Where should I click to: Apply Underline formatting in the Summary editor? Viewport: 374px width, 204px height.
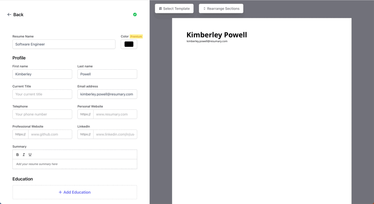30,154
